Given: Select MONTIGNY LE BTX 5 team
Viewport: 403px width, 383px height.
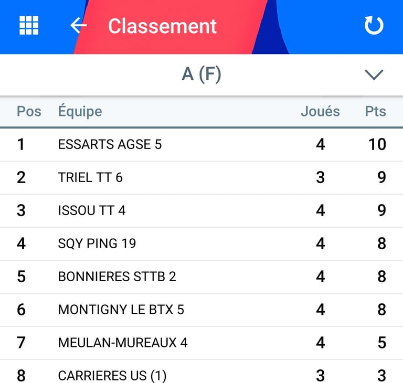Looking at the screenshot, I should (x=121, y=310).
